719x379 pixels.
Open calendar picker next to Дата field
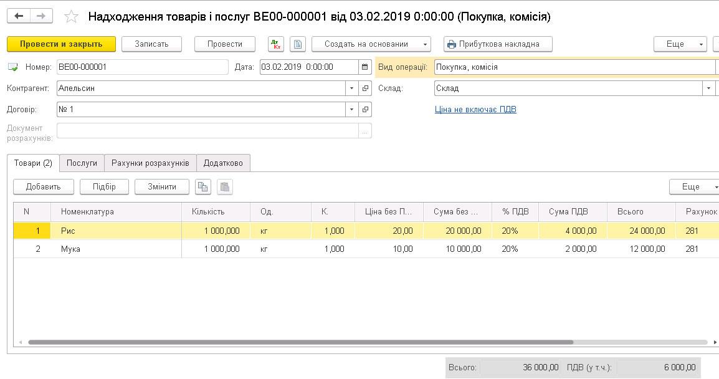pos(364,67)
